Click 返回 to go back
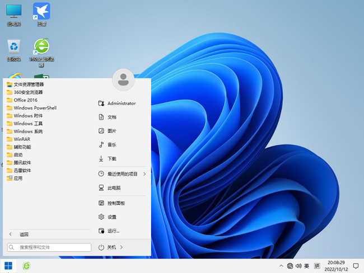 click(18, 234)
